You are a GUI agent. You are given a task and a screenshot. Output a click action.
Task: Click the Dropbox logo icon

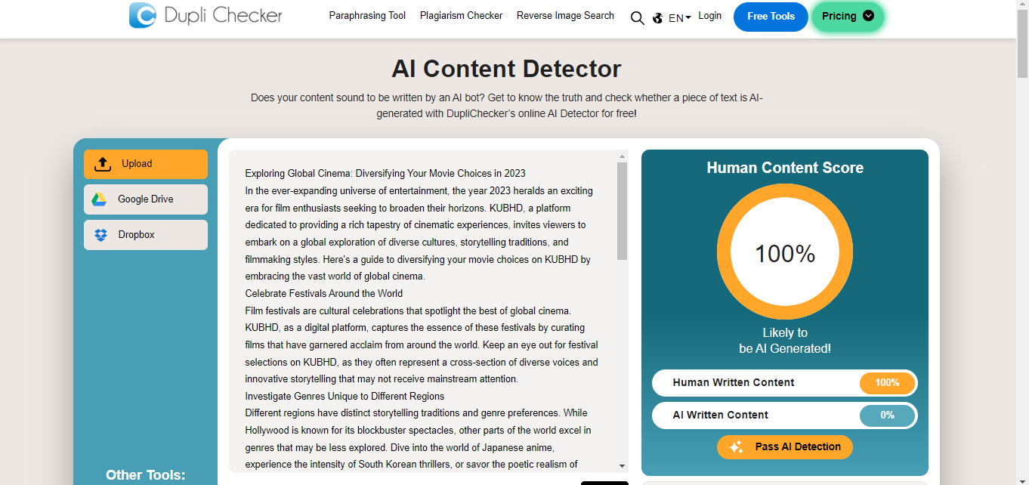click(100, 235)
